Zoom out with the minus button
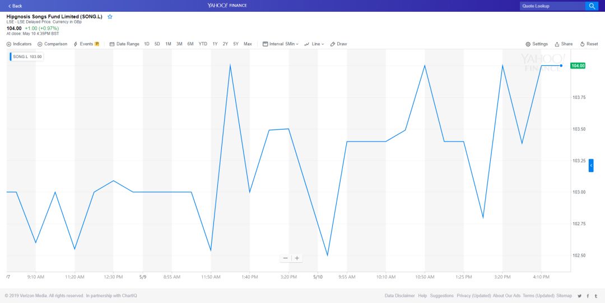The width and height of the screenshot is (605, 303). coord(285,258)
